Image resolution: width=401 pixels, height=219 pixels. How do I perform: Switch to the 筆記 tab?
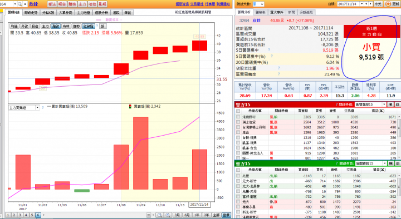[x=128, y=13]
